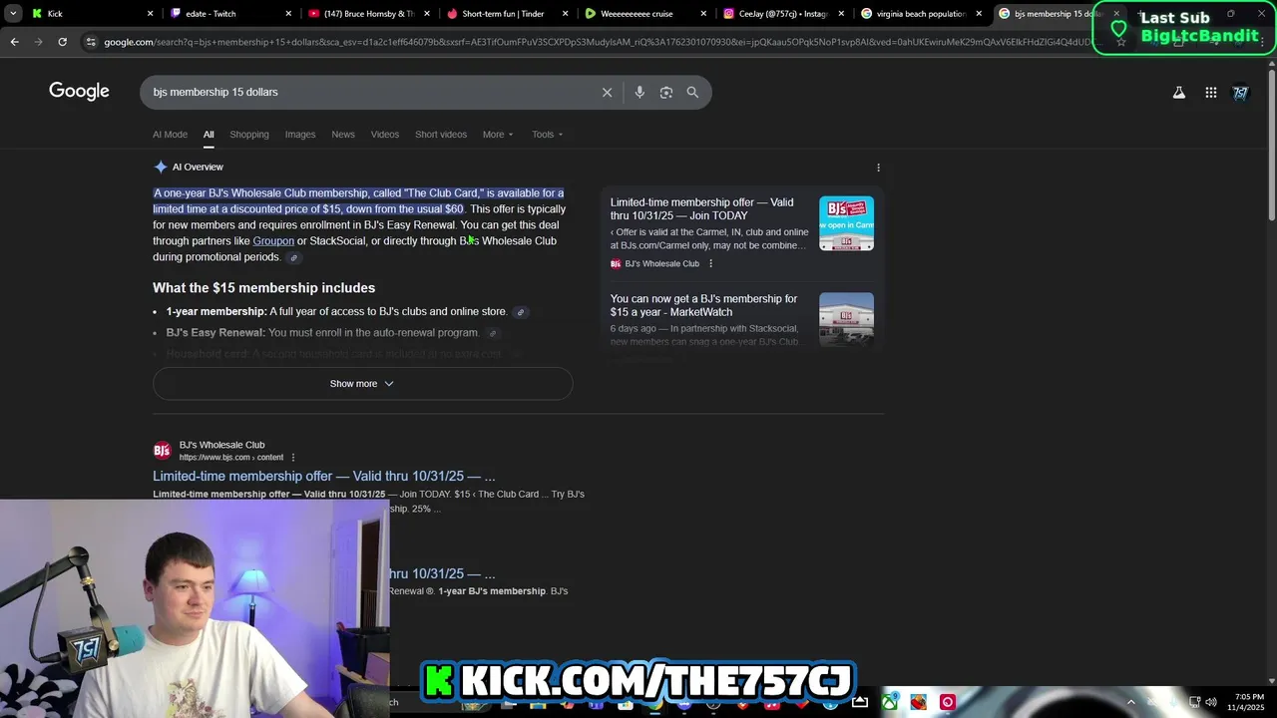
Task: Switch to the Bruce Hornsby YouTube tab
Action: click(367, 14)
